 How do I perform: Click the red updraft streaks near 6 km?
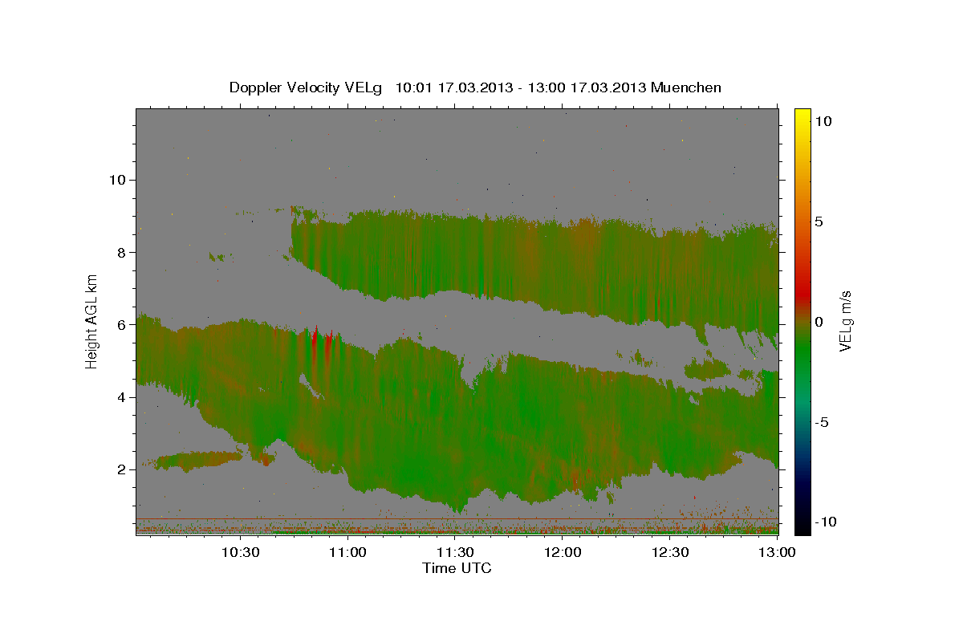[x=321, y=347]
